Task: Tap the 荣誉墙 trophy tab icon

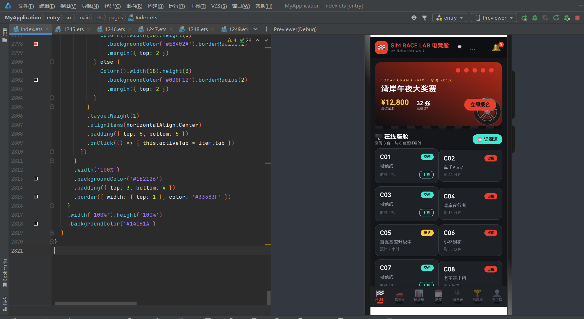Action: 478,293
